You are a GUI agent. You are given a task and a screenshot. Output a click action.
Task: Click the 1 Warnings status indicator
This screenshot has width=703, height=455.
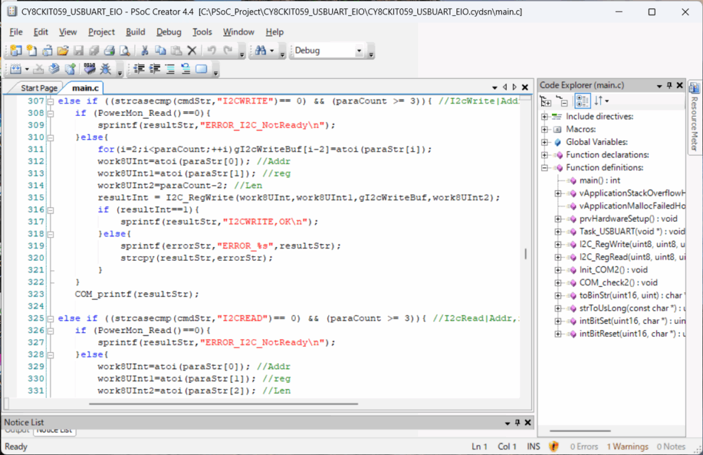coord(627,447)
